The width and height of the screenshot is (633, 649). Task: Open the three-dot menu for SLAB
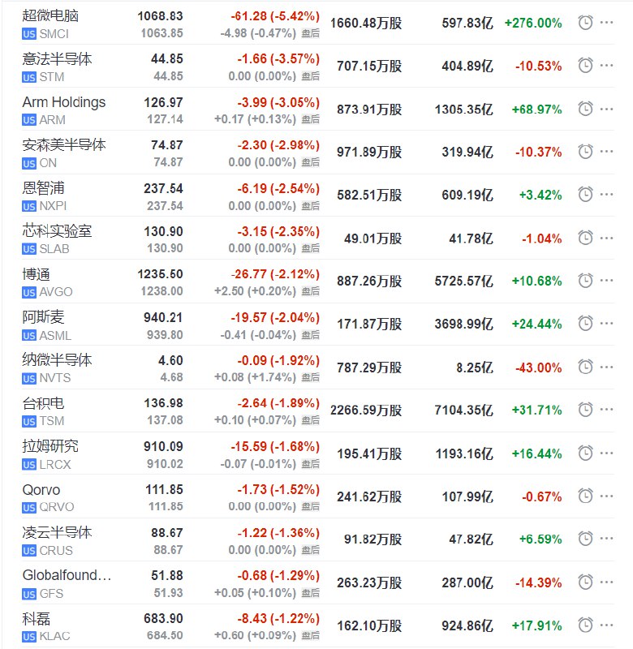(606, 238)
